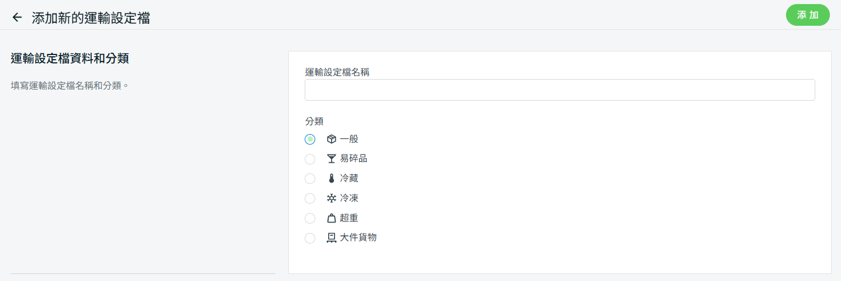Click the weight icon for 超重
Image resolution: width=841 pixels, height=281 pixels.
332,218
